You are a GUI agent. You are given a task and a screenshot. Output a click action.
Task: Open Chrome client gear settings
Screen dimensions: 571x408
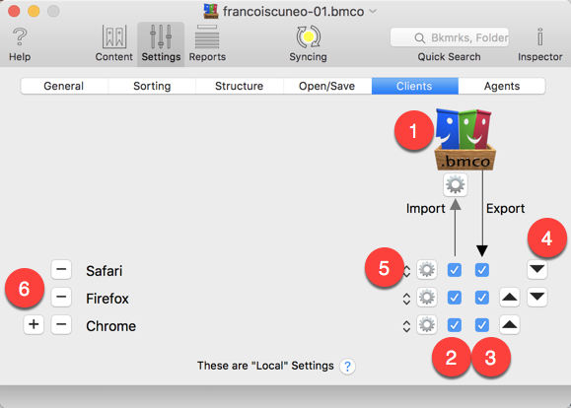427,324
